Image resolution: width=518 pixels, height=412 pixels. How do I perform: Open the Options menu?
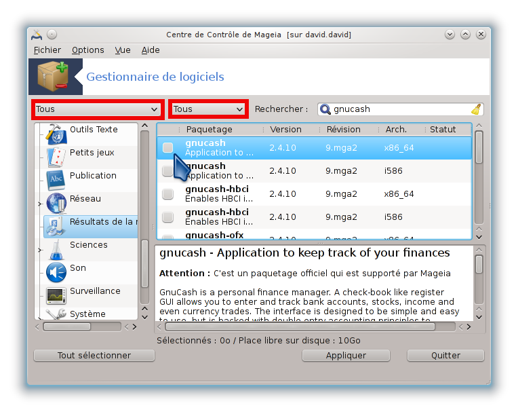[x=88, y=50]
